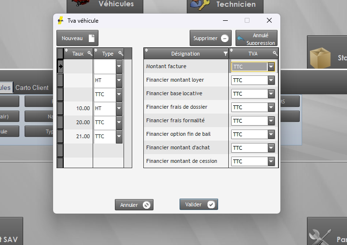Click the sort arrows in the Désignation header
The image size is (347, 245).
(x=147, y=51)
